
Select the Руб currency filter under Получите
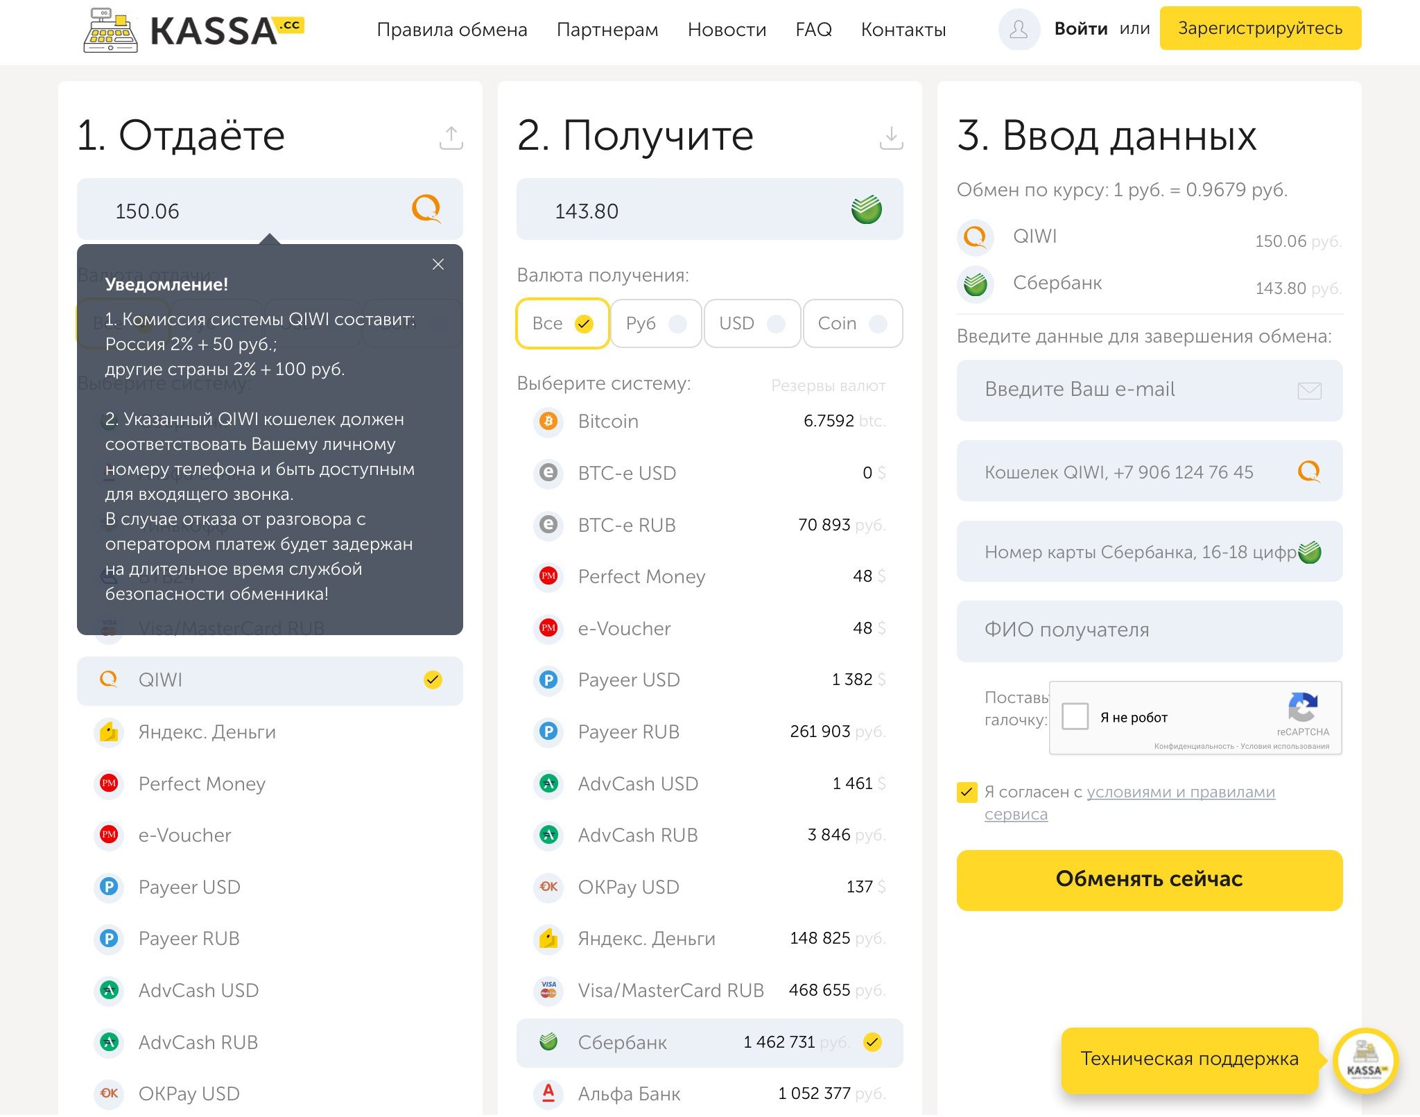(656, 323)
